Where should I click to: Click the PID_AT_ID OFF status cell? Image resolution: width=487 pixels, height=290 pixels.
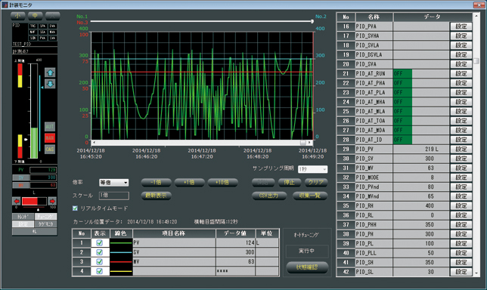(x=402, y=140)
